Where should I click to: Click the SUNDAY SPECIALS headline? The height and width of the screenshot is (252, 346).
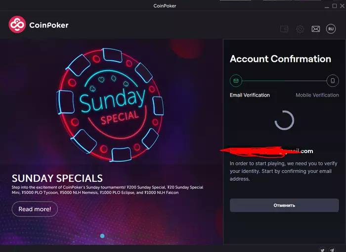(57, 178)
